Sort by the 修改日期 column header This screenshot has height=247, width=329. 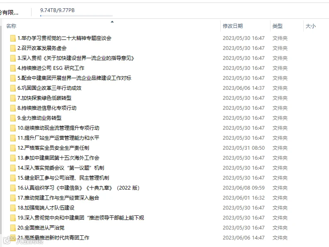tap(233, 26)
